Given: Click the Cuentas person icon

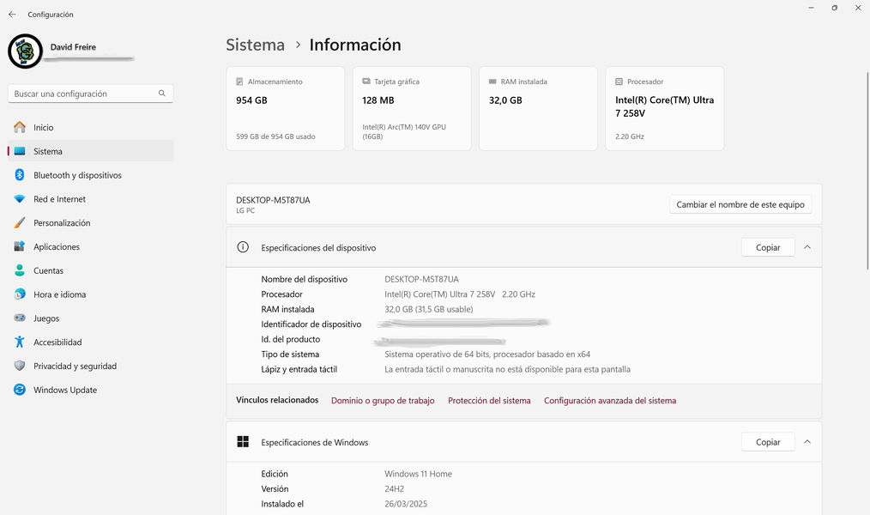Looking at the screenshot, I should pyautogui.click(x=20, y=270).
